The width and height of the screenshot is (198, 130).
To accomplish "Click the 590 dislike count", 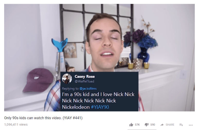I will [153, 125].
